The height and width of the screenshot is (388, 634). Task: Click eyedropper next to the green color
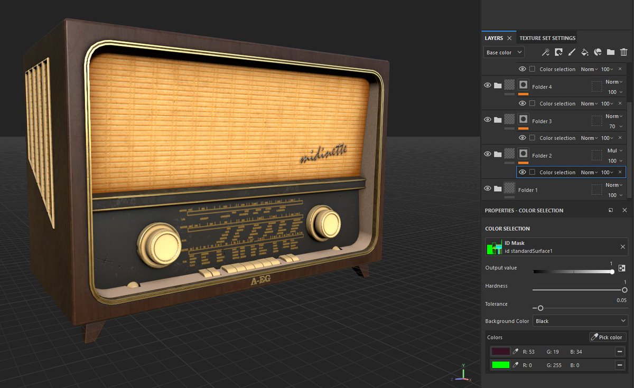(515, 365)
